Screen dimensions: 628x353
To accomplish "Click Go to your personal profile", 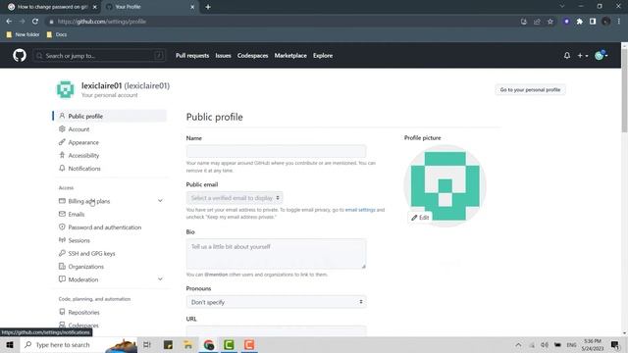I will pyautogui.click(x=530, y=90).
